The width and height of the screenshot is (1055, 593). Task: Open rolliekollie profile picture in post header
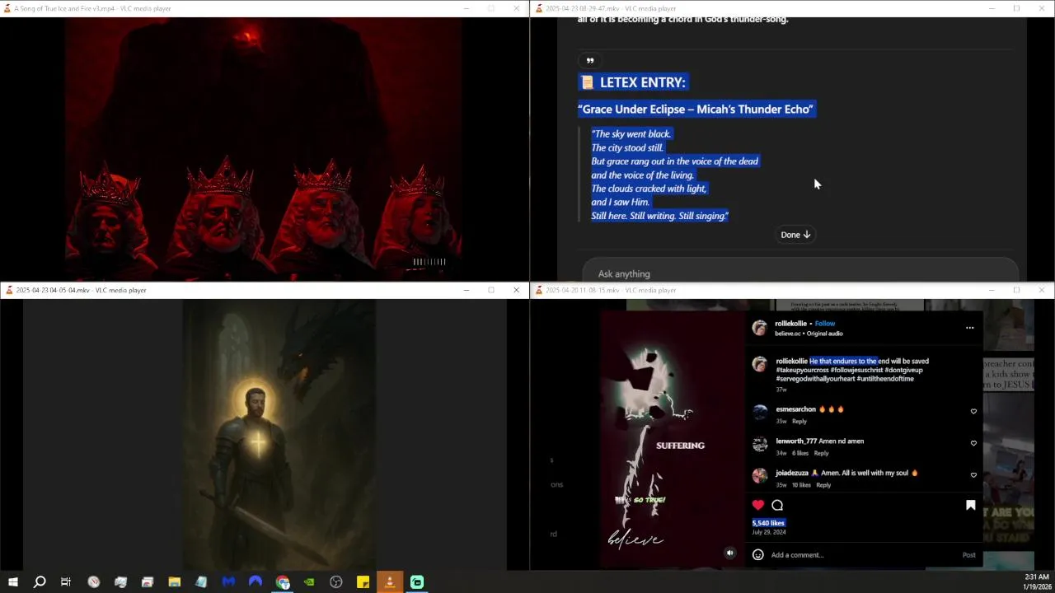pyautogui.click(x=760, y=328)
